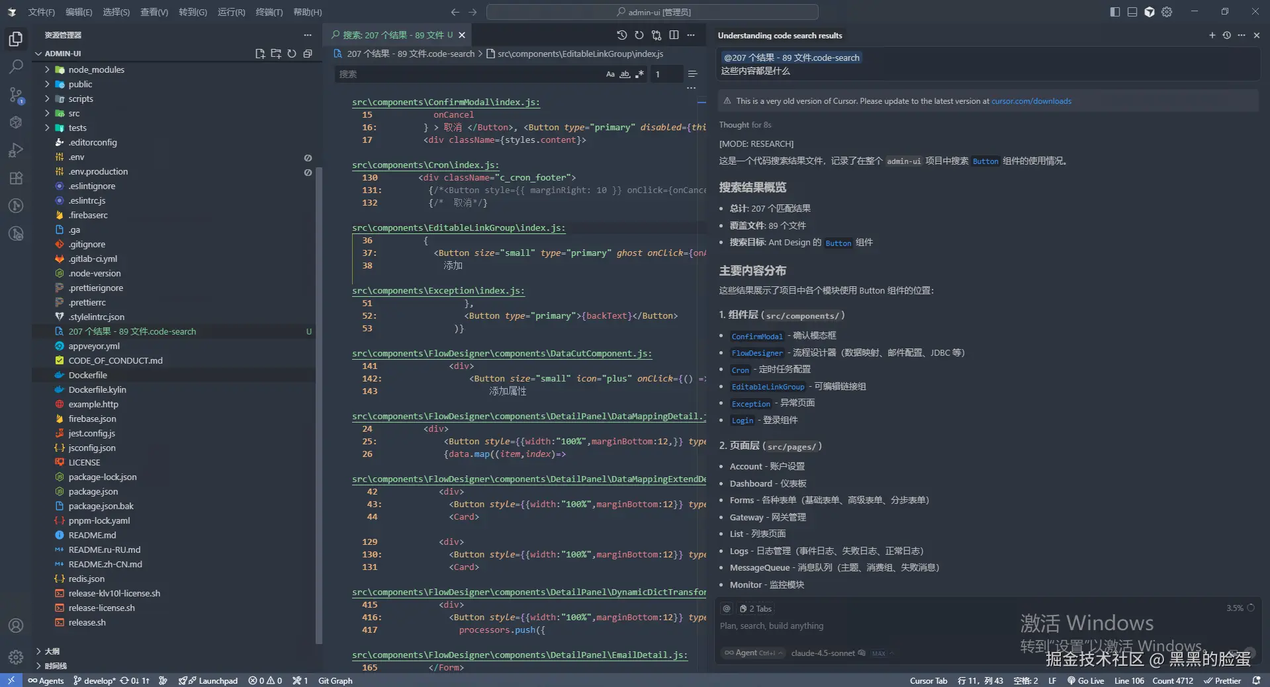Click the notifications bell in status bar

point(1256,680)
